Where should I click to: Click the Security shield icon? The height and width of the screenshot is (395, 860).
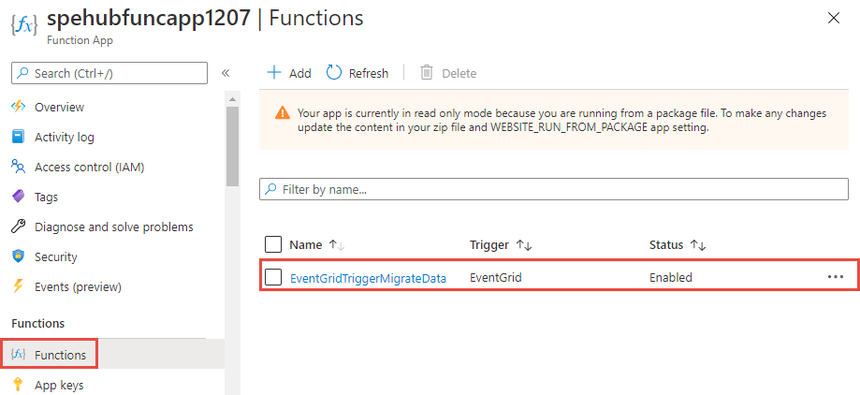(18, 257)
